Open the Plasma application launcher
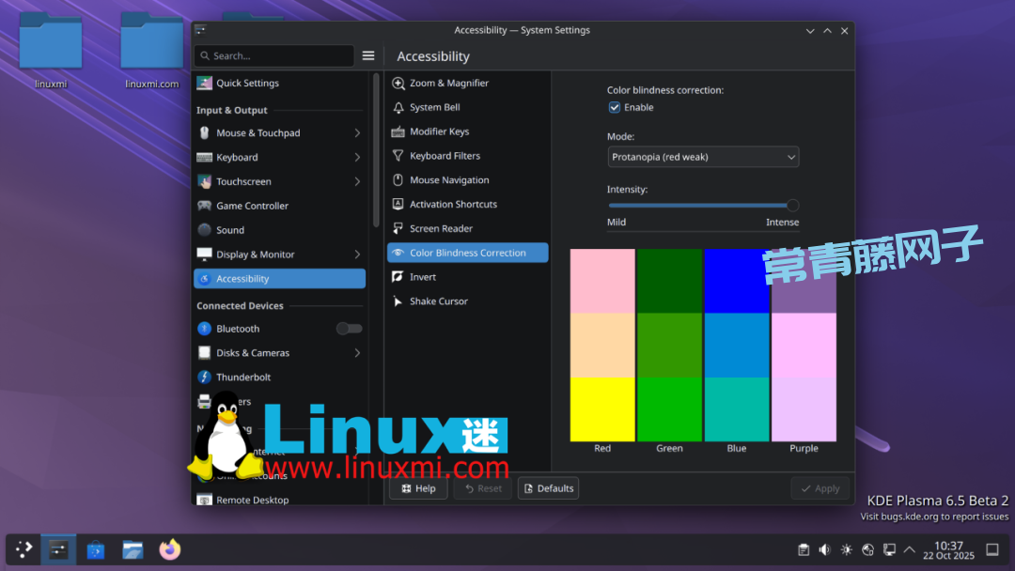The width and height of the screenshot is (1015, 571). 24,549
